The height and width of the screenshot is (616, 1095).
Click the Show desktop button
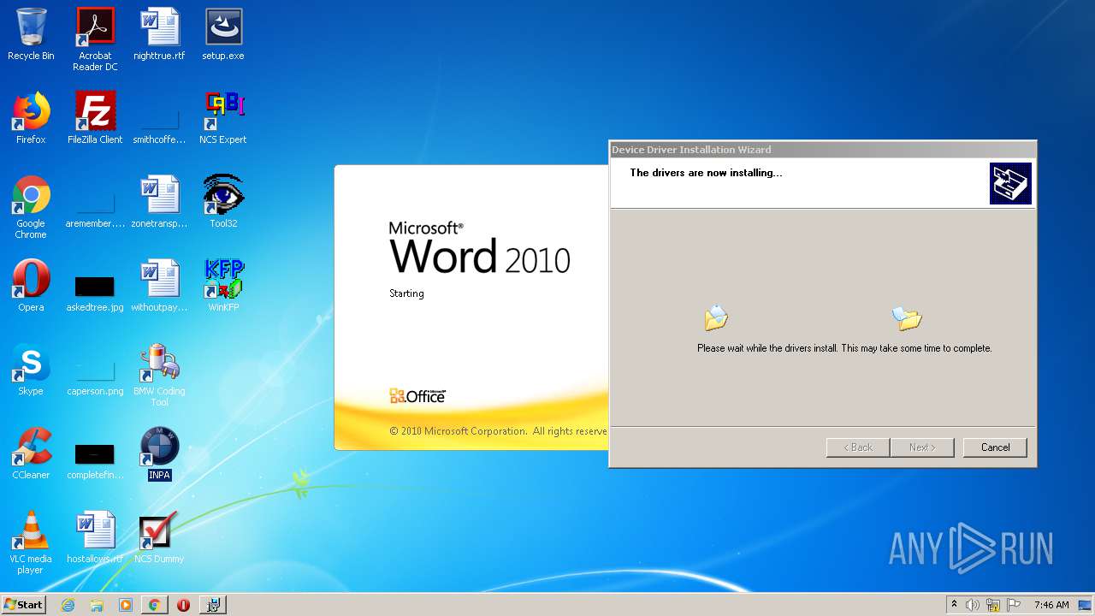tap(1086, 605)
